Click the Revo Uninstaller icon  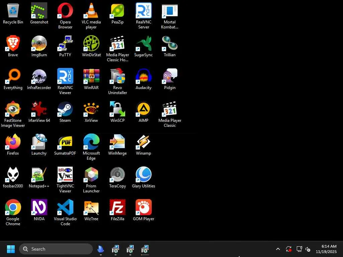pos(118,76)
